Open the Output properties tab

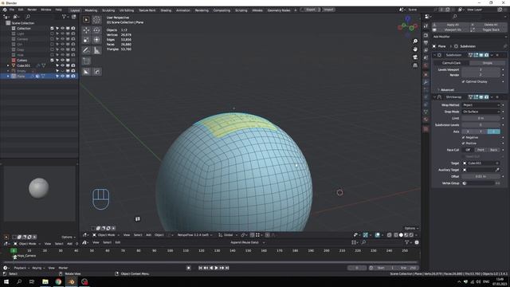(426, 42)
